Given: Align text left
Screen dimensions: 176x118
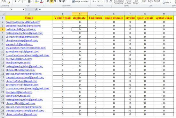Looking at the screenshot, I should tap(48, 2).
